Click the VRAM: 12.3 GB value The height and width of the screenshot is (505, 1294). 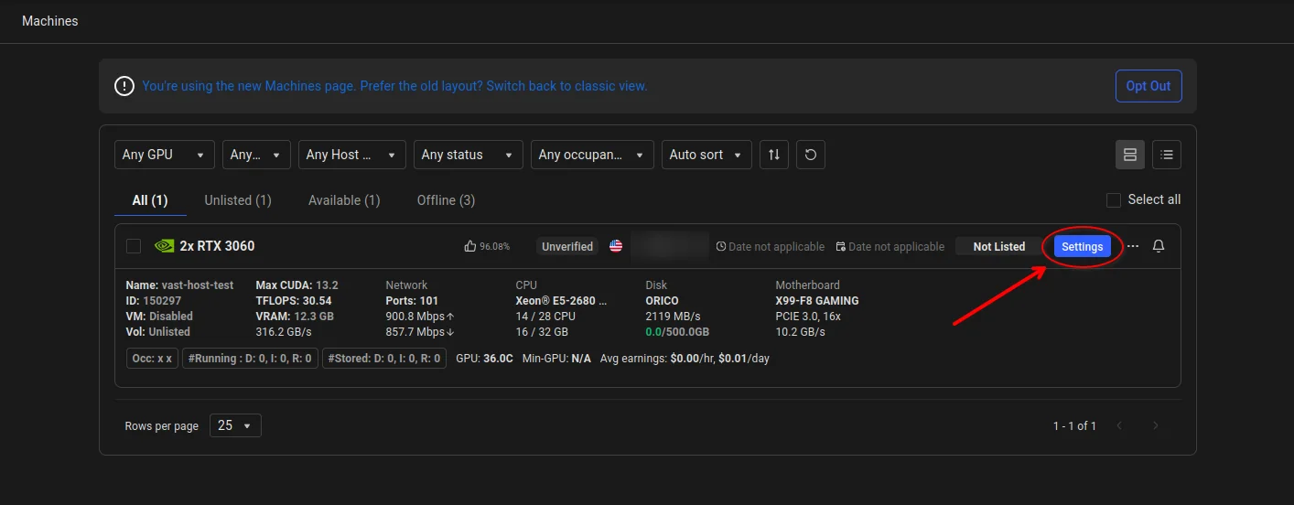click(295, 316)
